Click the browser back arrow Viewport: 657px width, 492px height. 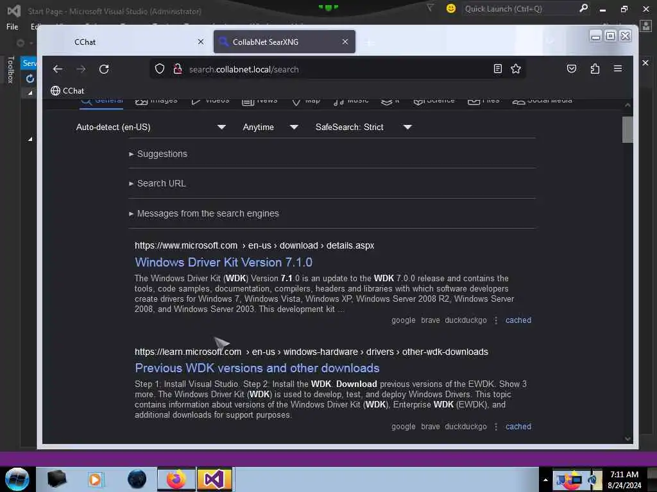(57, 69)
